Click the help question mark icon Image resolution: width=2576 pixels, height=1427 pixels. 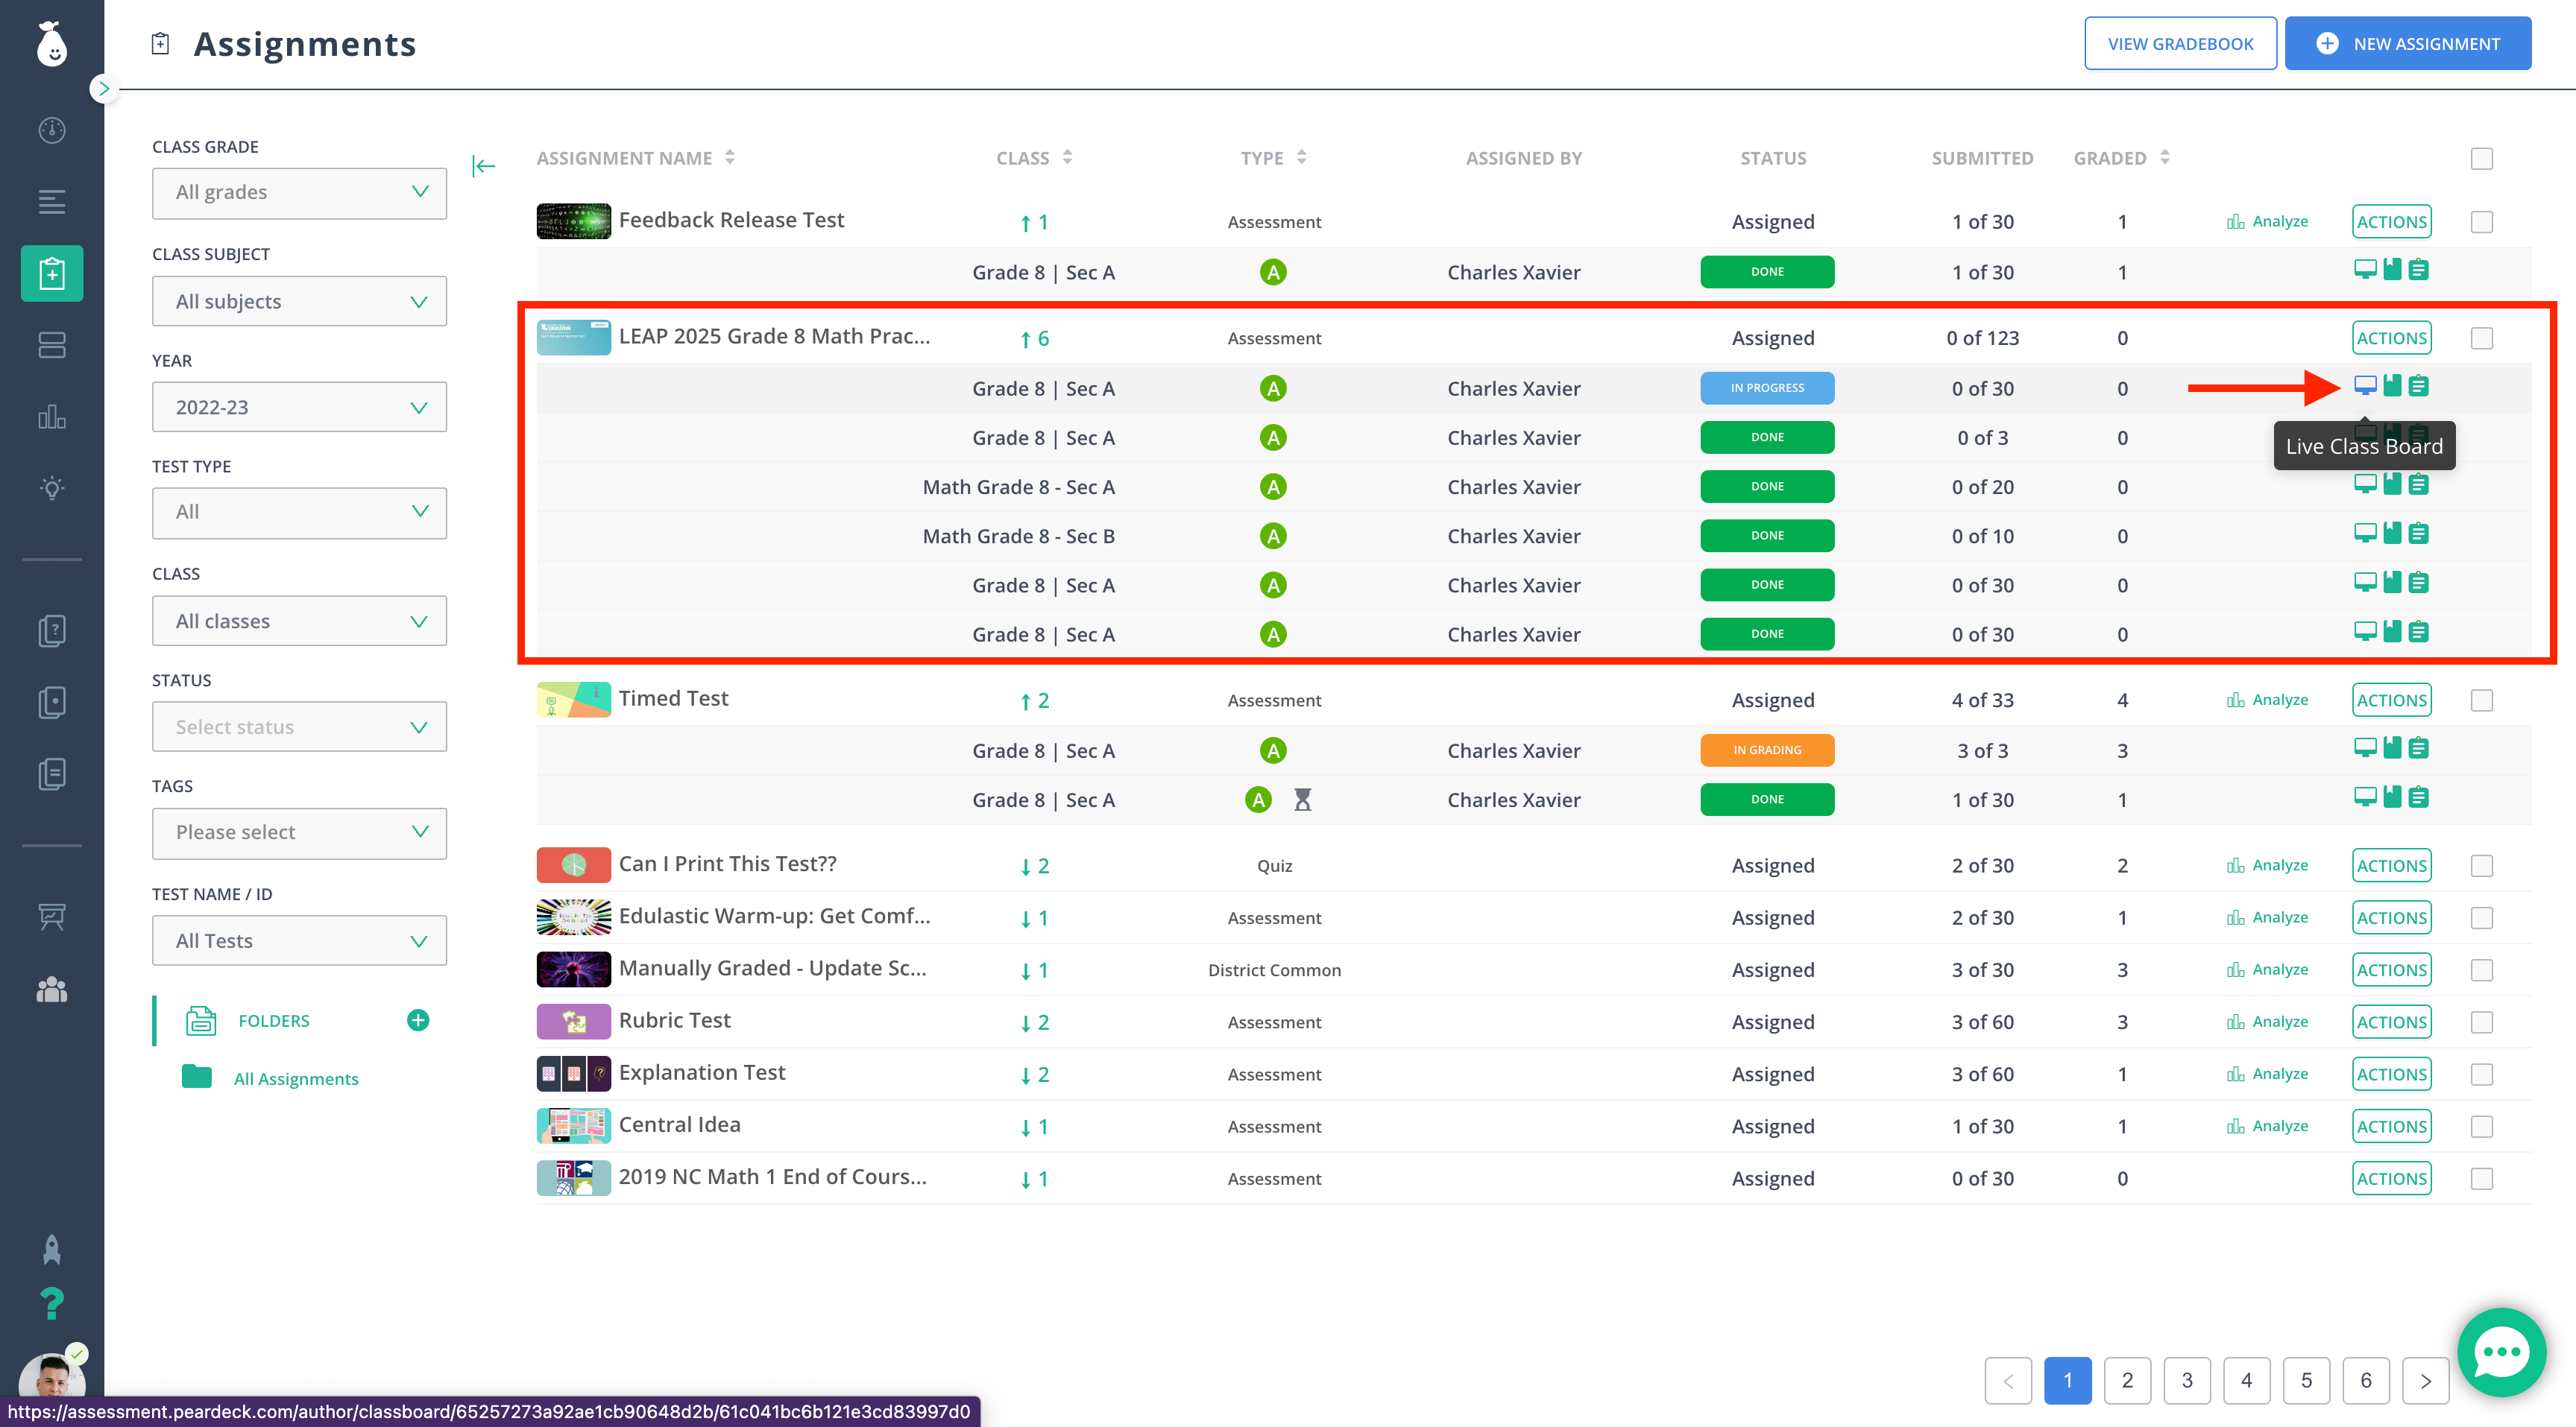click(x=52, y=1302)
